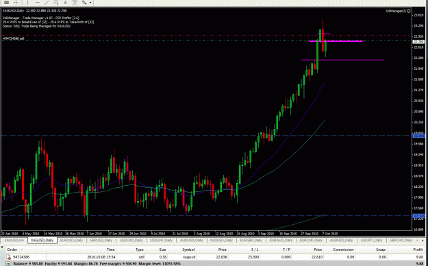Viewport: 428px width, 266px height.
Task: Select order number 94724386 cell
Action: click(21, 257)
